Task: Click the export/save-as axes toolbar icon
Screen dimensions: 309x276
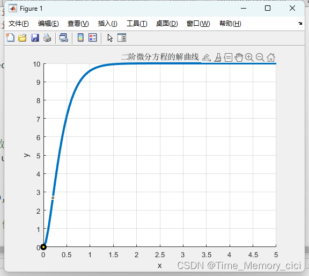Action: click(207, 57)
